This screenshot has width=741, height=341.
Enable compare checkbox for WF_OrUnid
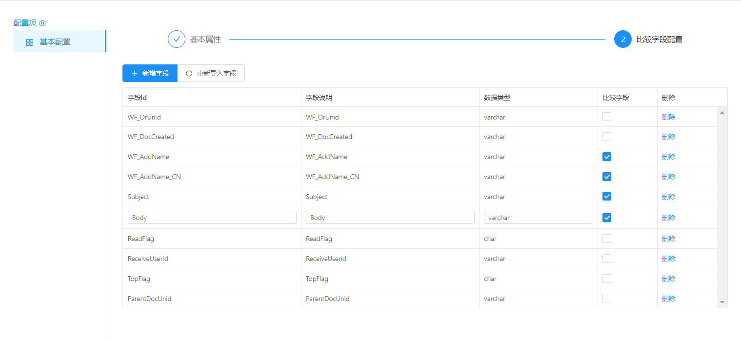[607, 117]
